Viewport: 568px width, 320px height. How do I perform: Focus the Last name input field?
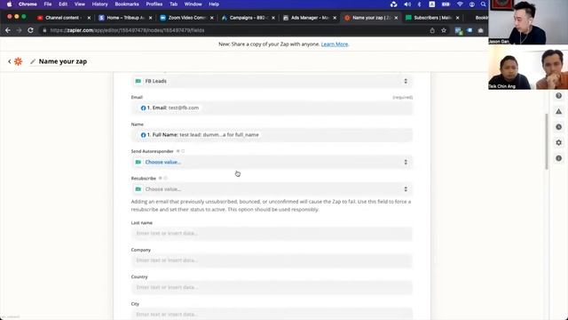pos(272,233)
